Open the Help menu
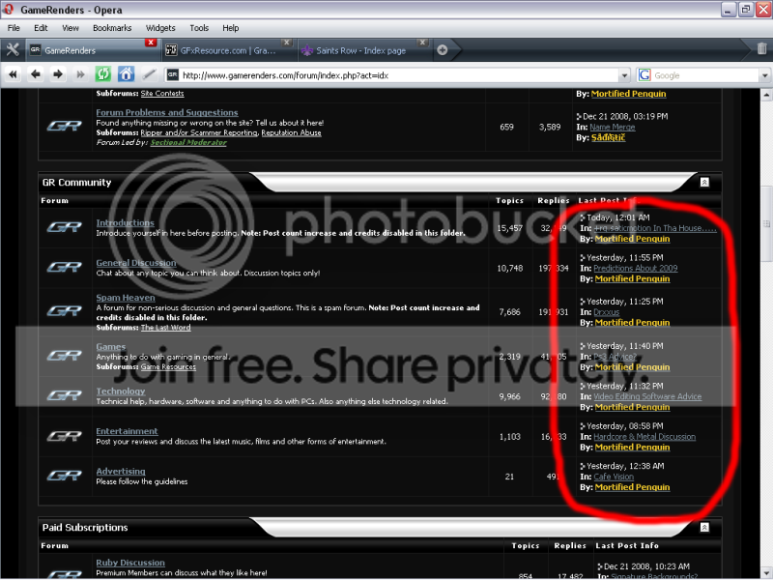Screen dimensions: 773x580 231,28
